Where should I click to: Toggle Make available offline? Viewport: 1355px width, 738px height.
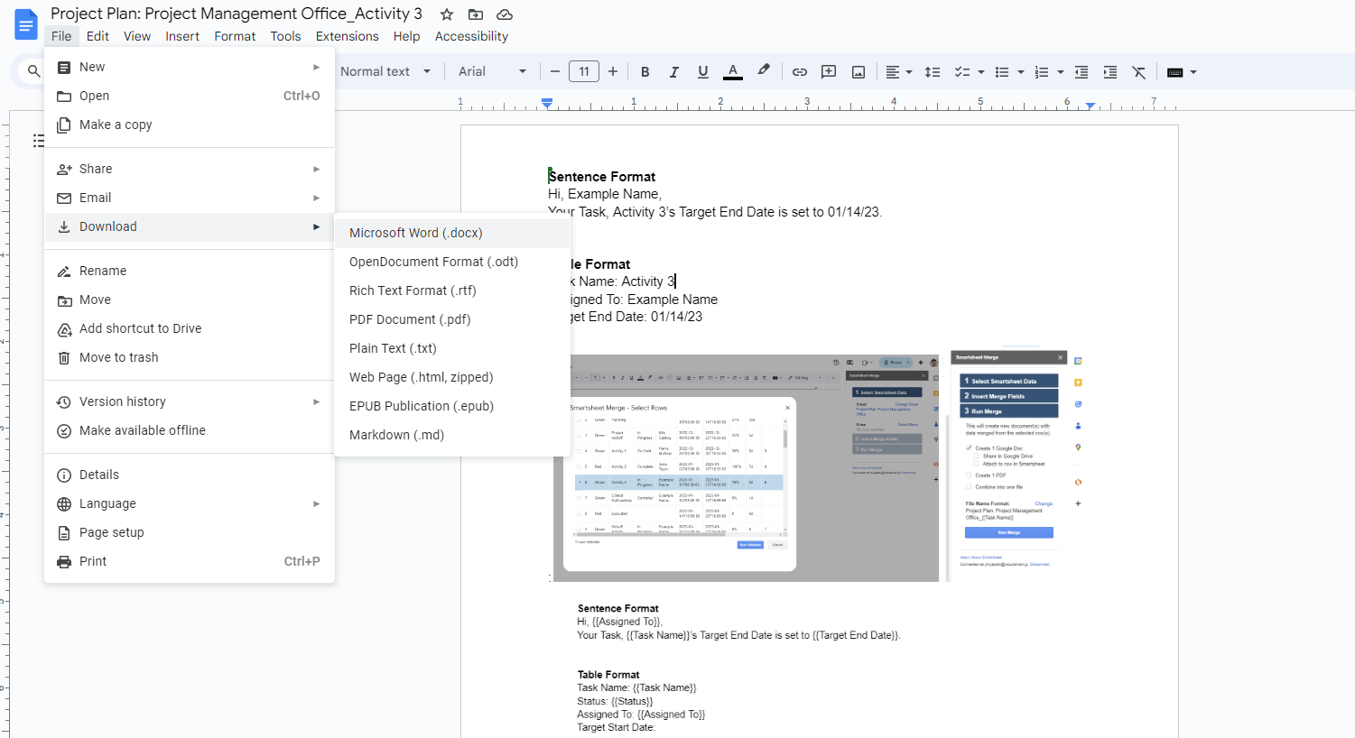click(190, 430)
